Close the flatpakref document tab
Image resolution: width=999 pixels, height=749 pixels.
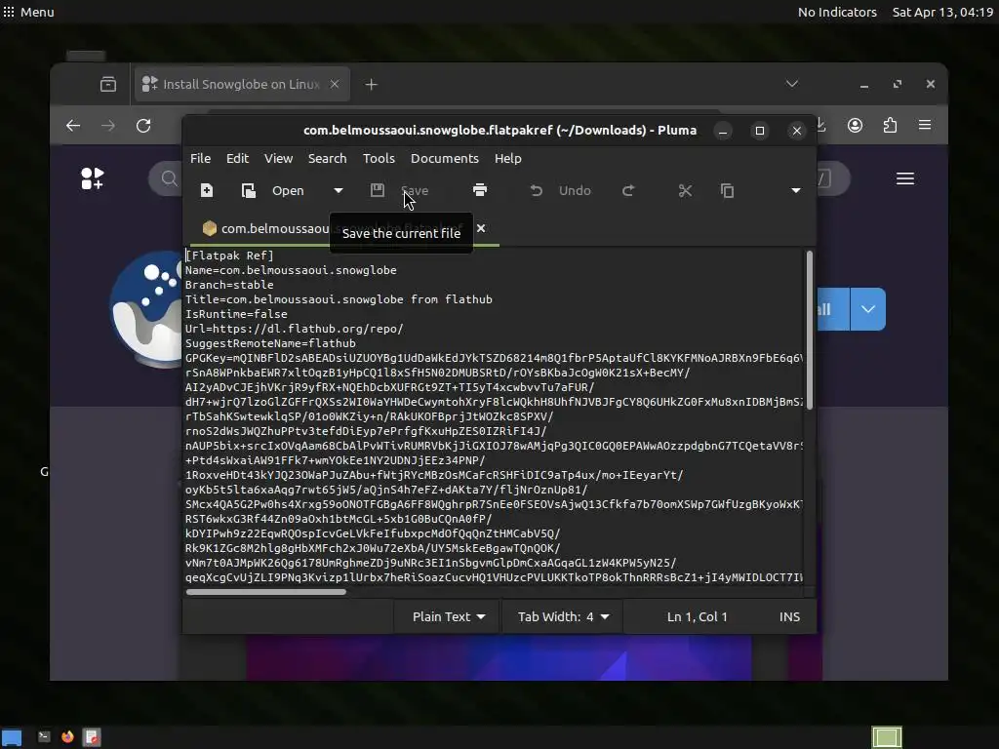pyautogui.click(x=481, y=228)
